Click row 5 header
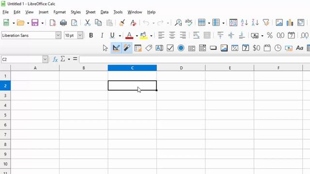This screenshot has width=310, height=174. tap(5, 115)
